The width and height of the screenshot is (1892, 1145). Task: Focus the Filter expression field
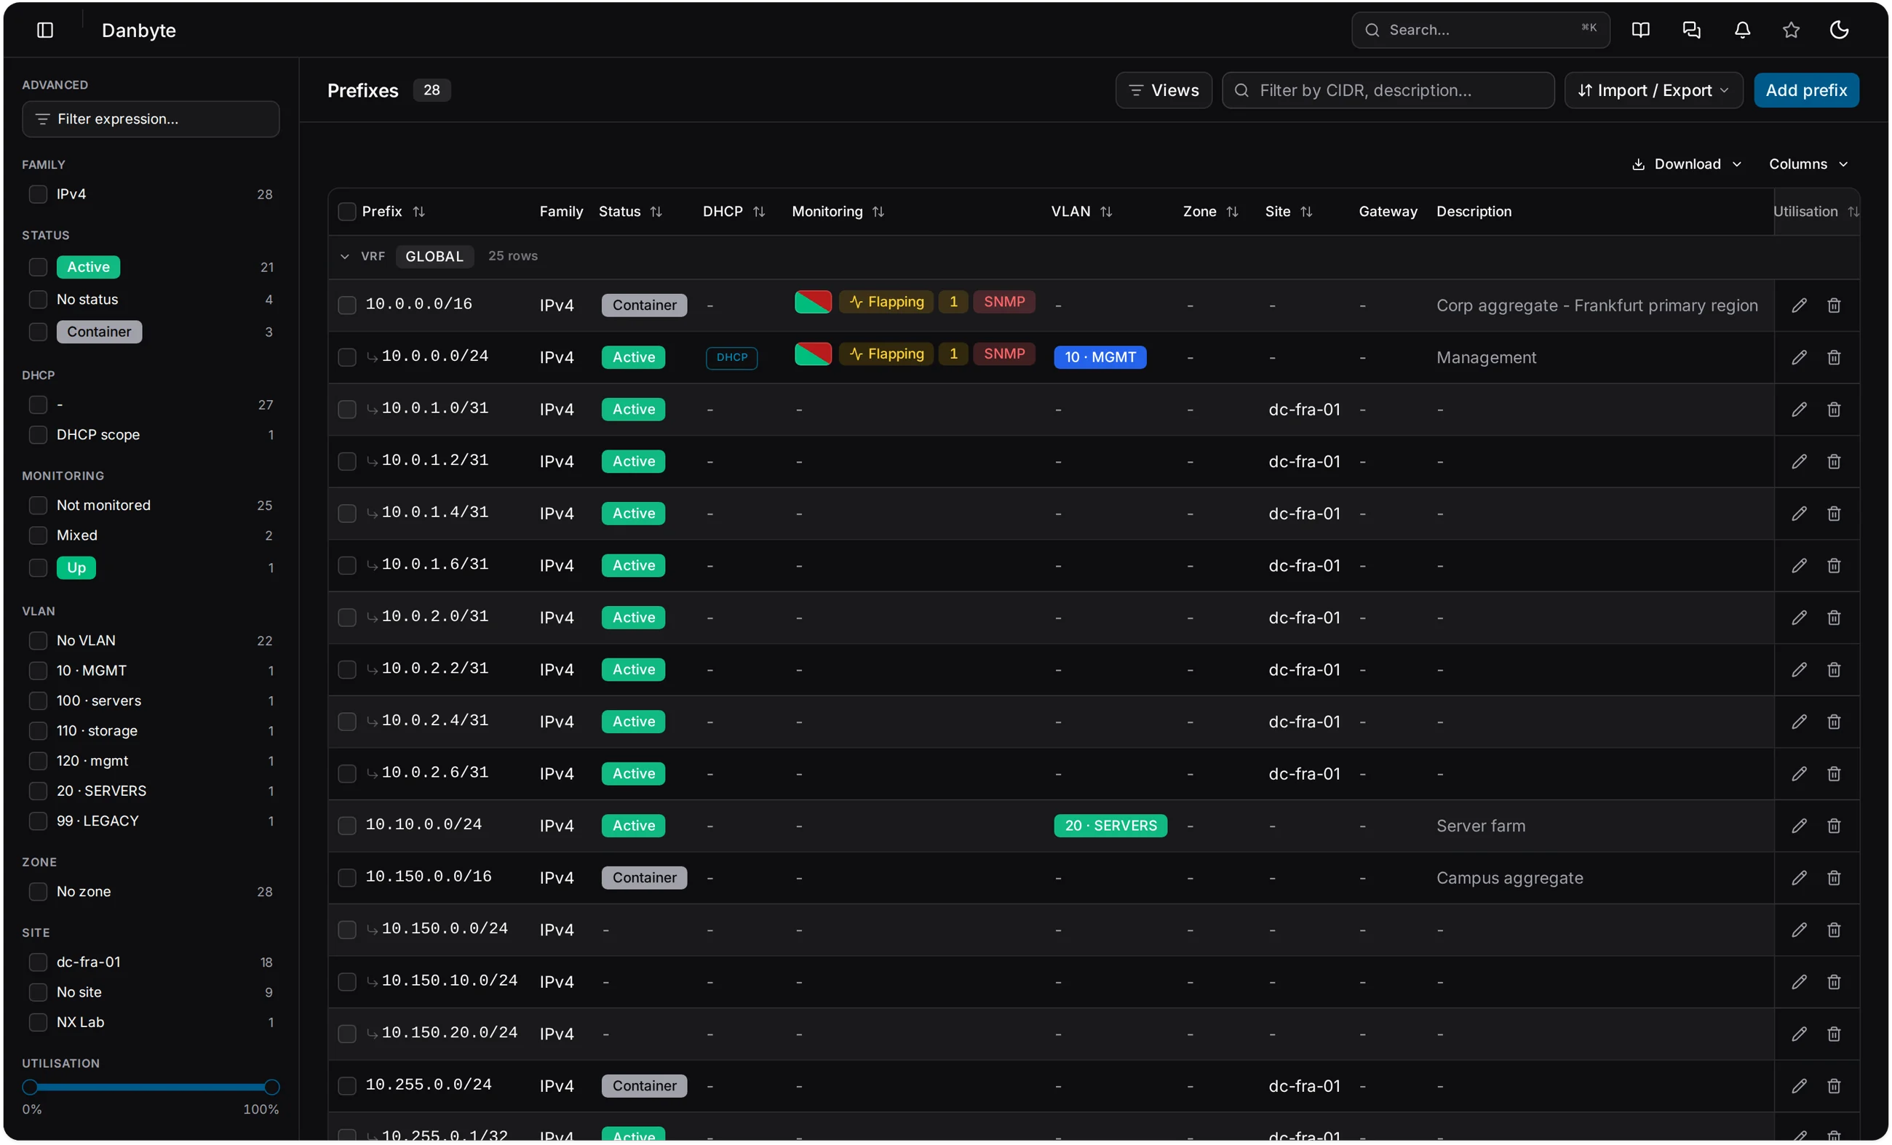151,119
